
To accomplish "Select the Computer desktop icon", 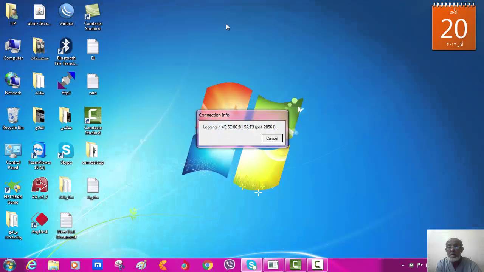I will tap(13, 49).
